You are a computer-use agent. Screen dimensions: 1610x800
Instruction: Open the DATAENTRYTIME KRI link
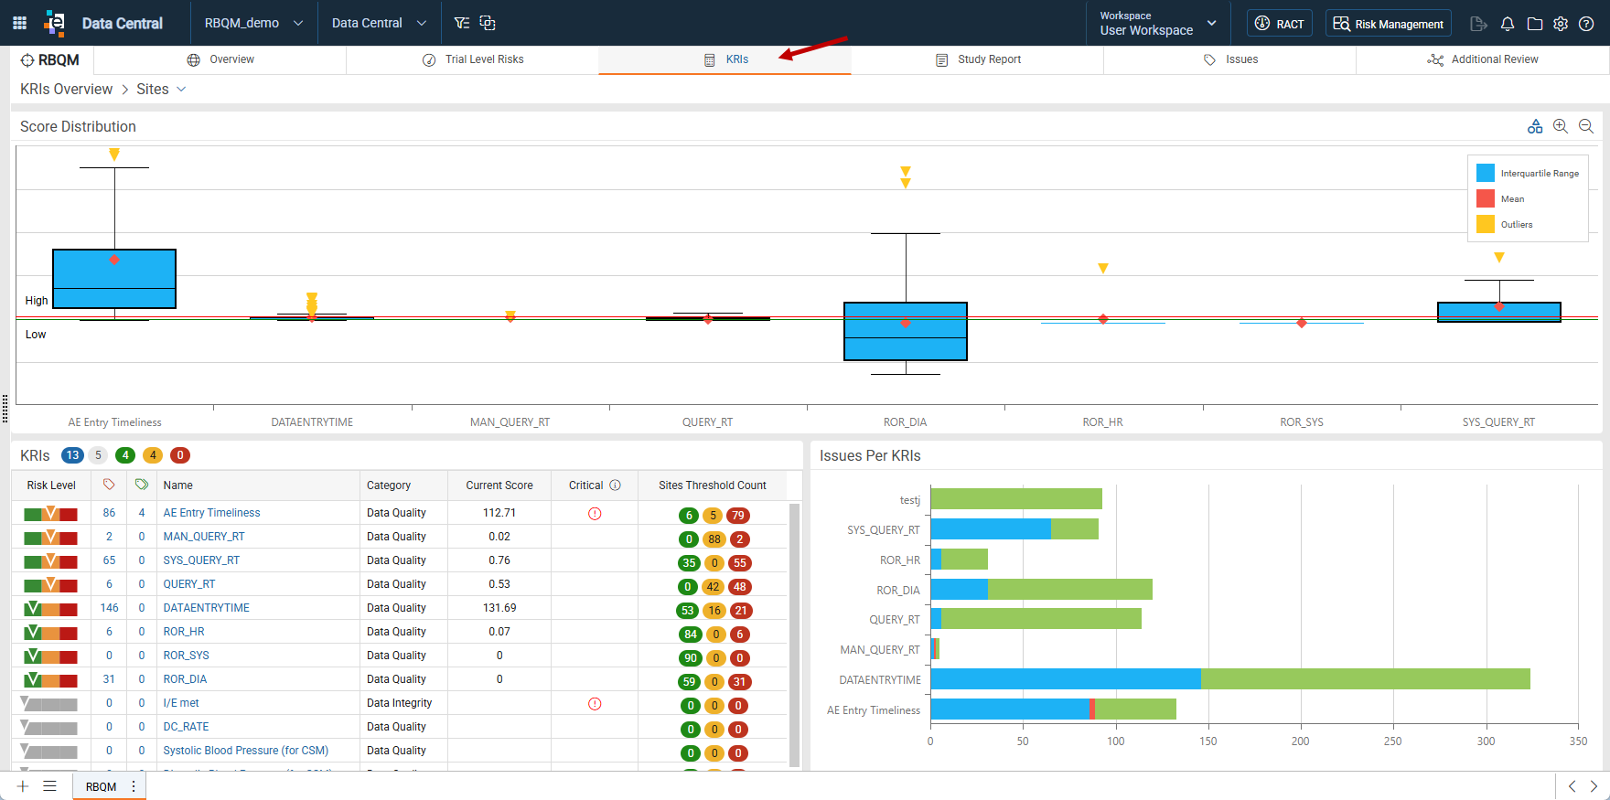point(206,608)
